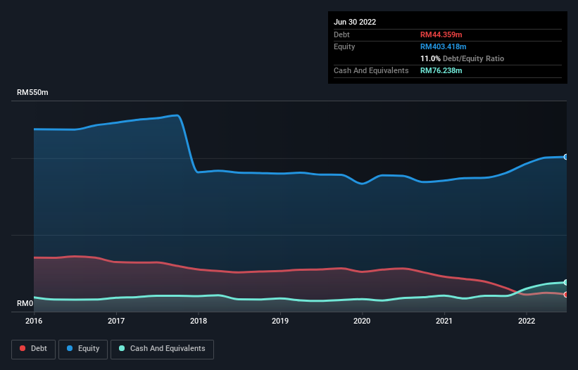
Task: Click the RM44.359m debt value
Action: (441, 34)
